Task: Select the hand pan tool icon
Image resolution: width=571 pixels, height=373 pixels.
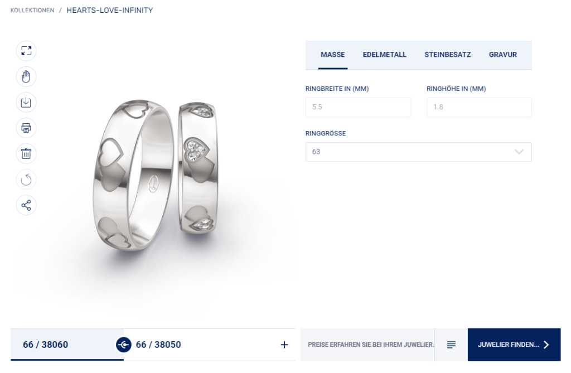Action: 26,76
